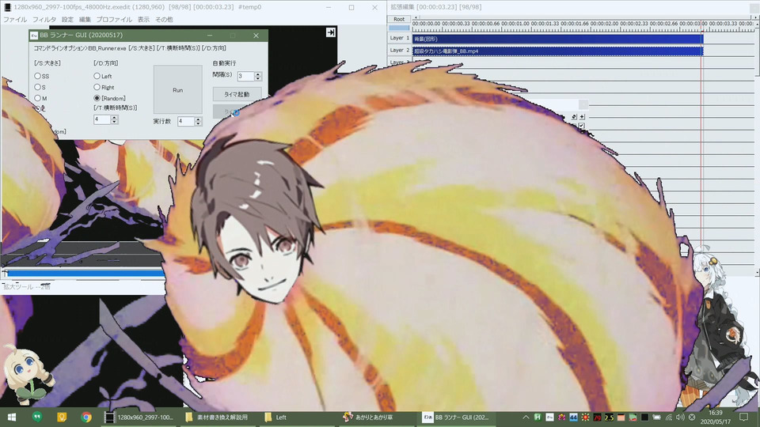Select the 背景(図形) object on Layer 1
The image size is (760, 427).
pos(557,38)
